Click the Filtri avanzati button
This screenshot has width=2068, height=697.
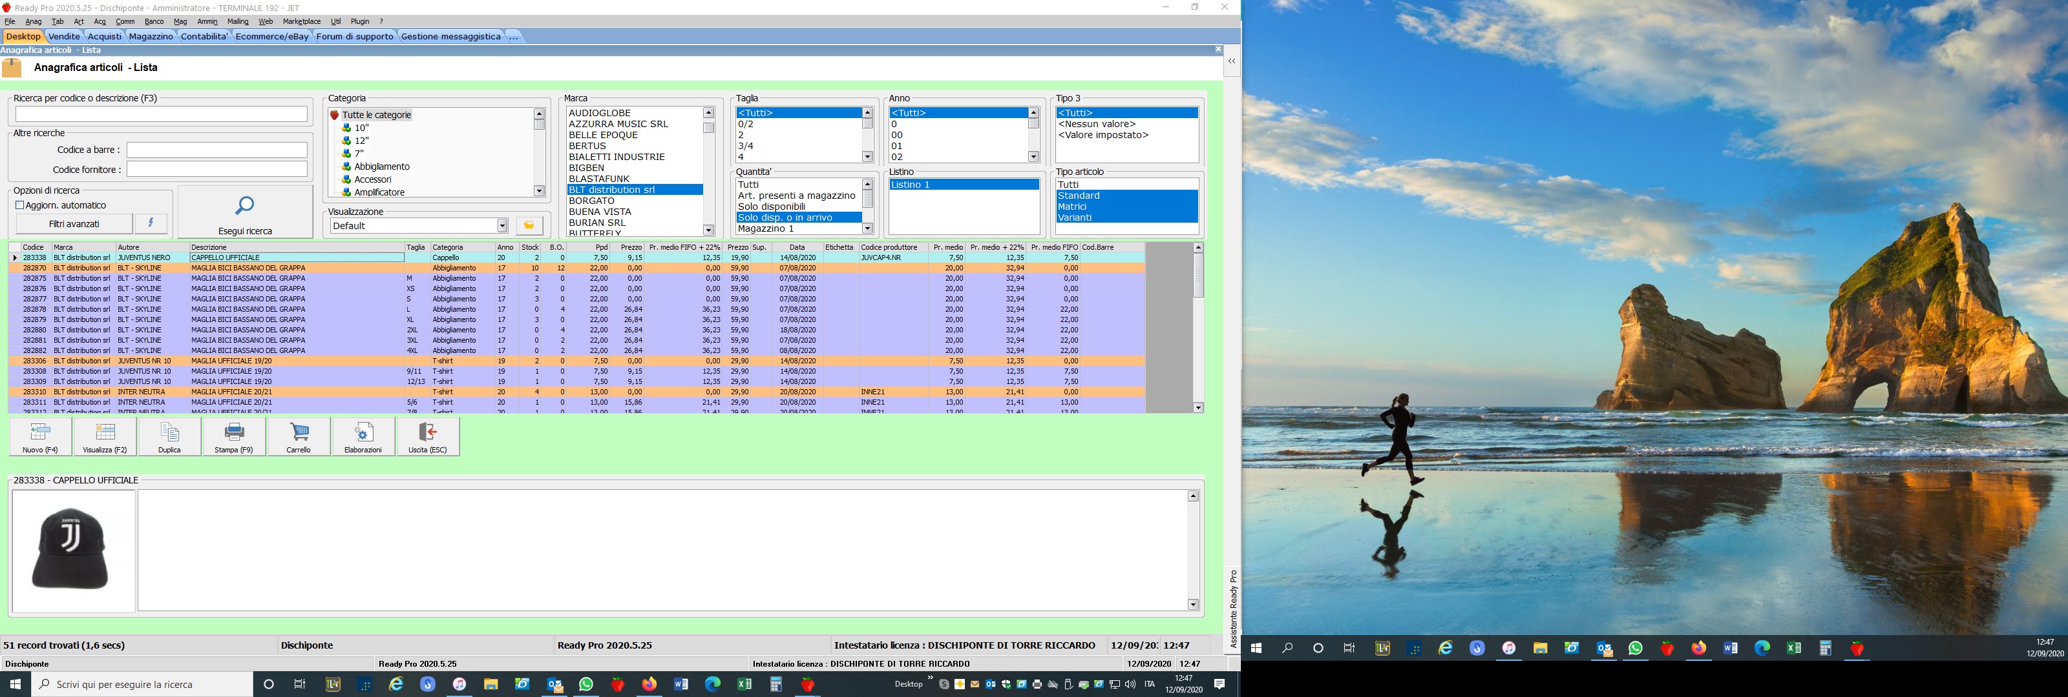[74, 224]
